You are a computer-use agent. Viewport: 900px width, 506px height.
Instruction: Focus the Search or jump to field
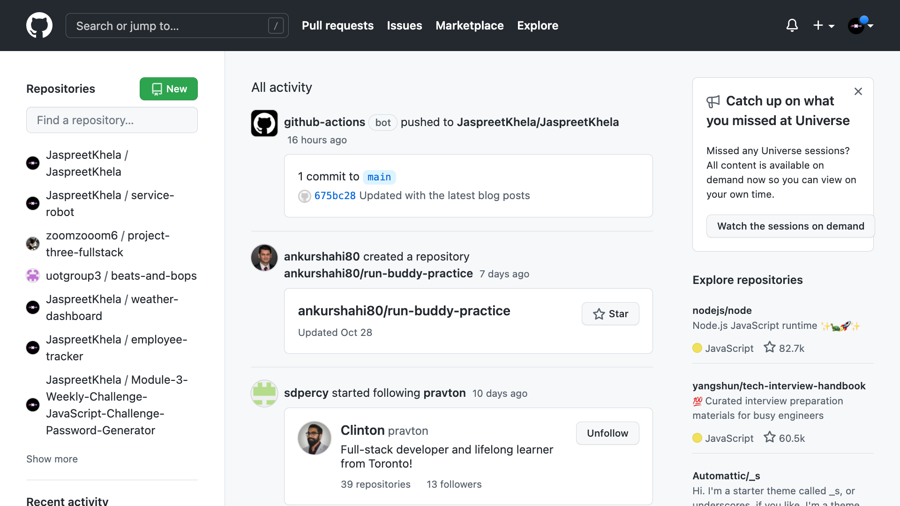click(177, 25)
